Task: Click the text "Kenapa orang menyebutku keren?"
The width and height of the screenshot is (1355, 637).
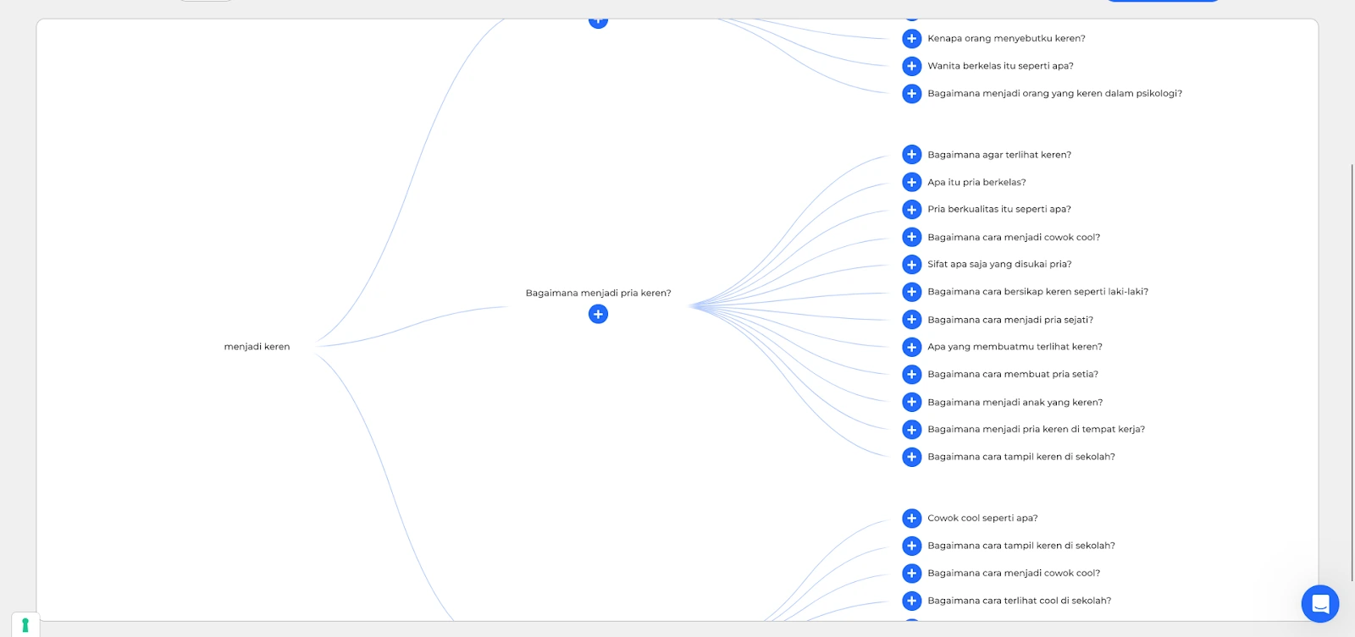Action: (x=1006, y=38)
